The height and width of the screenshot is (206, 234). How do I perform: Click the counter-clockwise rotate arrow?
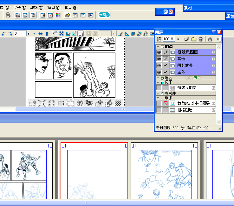coord(4,33)
